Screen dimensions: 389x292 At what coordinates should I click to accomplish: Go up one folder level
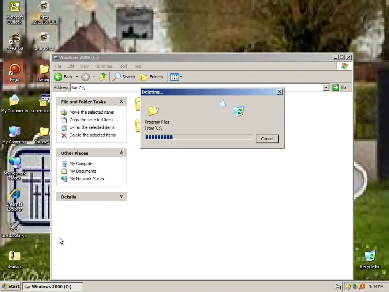[x=103, y=77]
